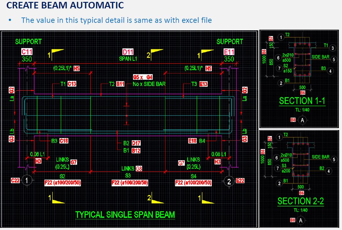Select the C11 cell label above left support
The image size is (342, 230).
(x=27, y=52)
